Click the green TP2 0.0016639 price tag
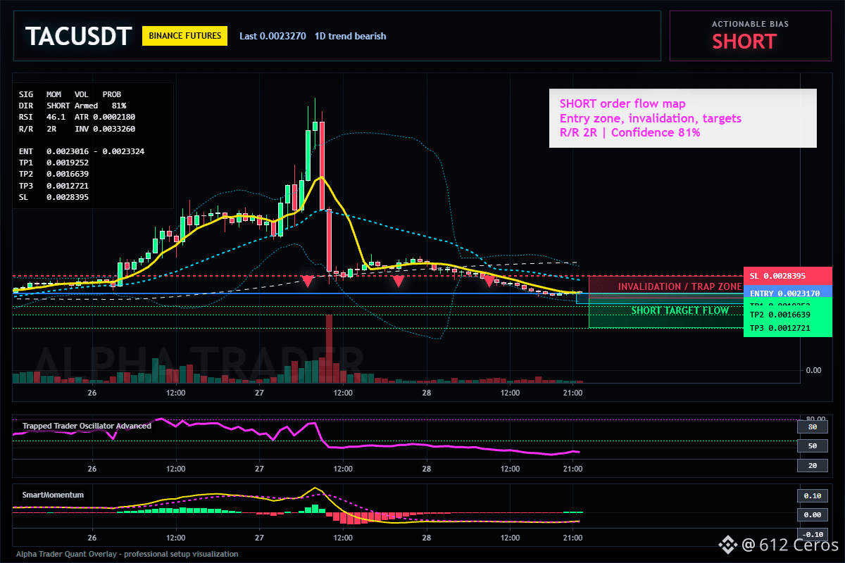The width and height of the screenshot is (845, 563). tap(788, 315)
